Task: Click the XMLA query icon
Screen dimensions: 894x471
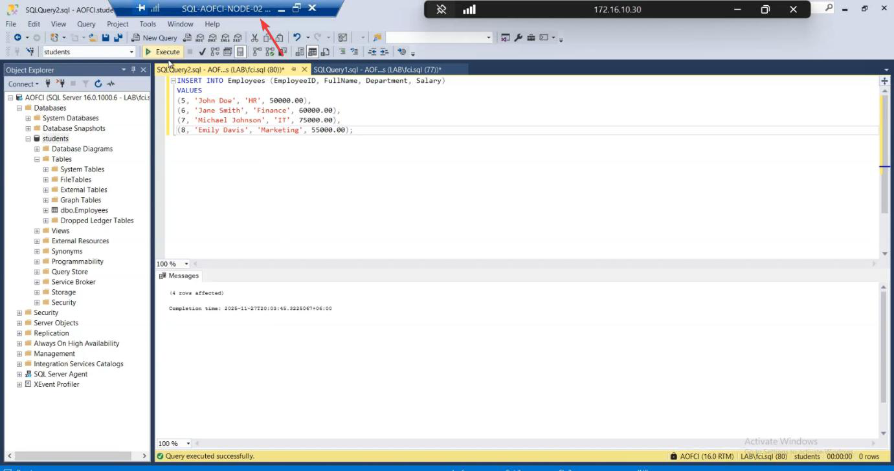Action: tap(225, 38)
